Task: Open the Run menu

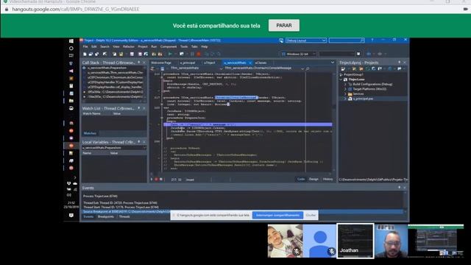Action: pos(154,46)
